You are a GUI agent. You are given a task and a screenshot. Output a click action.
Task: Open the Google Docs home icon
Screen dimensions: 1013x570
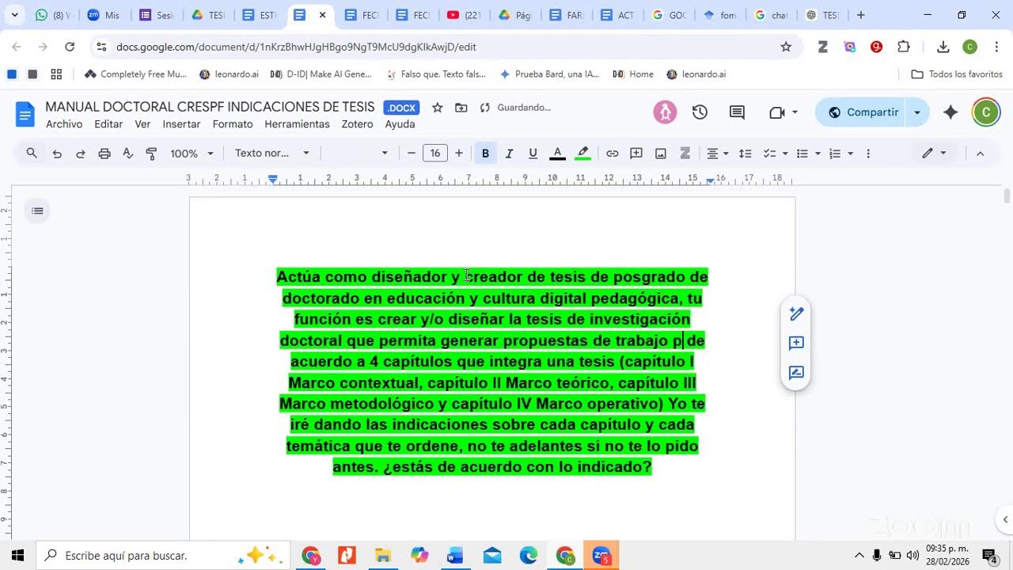coord(25,115)
